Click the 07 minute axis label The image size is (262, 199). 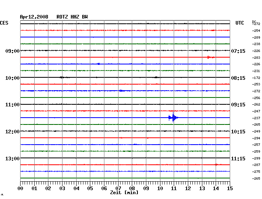(118, 189)
